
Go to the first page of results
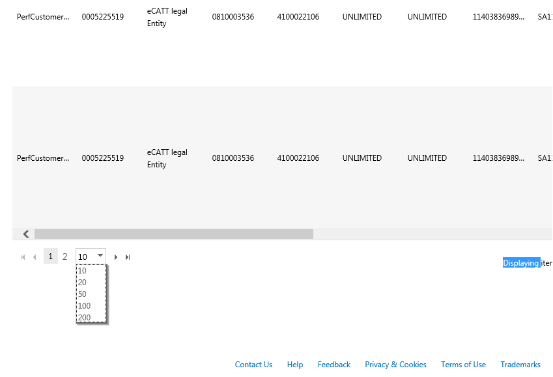pyautogui.click(x=23, y=257)
